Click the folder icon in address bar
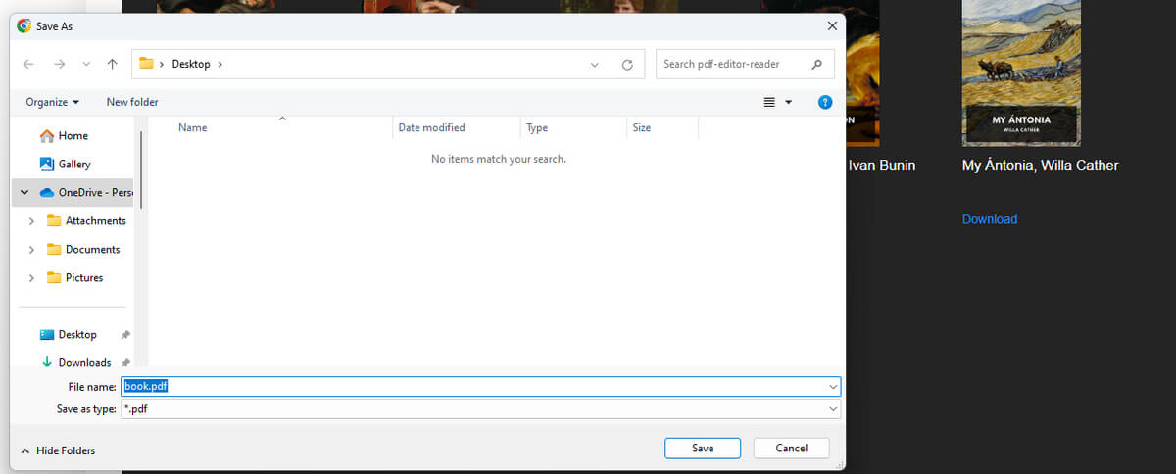This screenshot has height=474, width=1176. point(147,65)
